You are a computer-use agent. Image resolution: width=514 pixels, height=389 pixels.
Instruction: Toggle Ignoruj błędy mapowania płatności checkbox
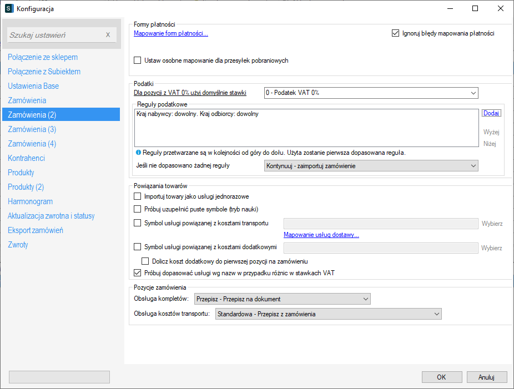395,33
